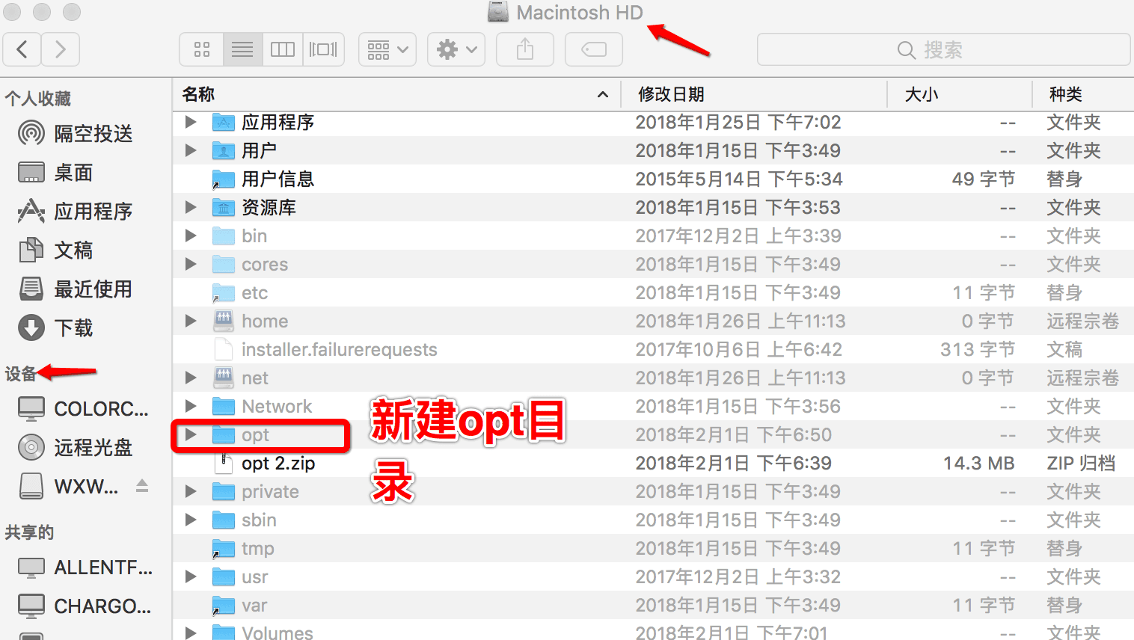Open the arrange-by grouping dropdown
Image resolution: width=1134 pixels, height=640 pixels.
[387, 50]
